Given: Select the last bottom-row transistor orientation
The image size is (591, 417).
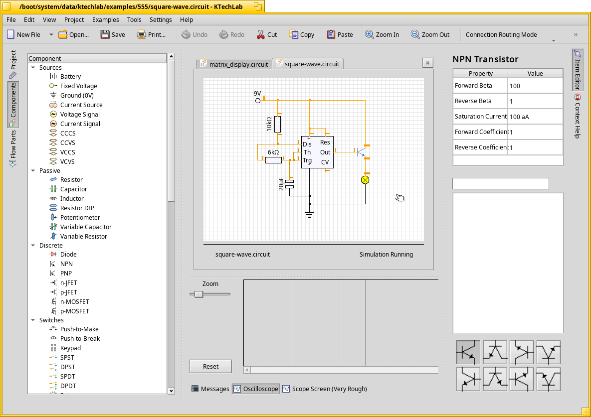Looking at the screenshot, I should pyautogui.click(x=549, y=379).
